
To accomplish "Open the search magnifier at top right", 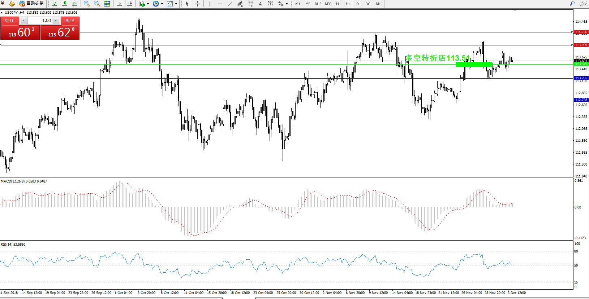I will tap(572, 4).
